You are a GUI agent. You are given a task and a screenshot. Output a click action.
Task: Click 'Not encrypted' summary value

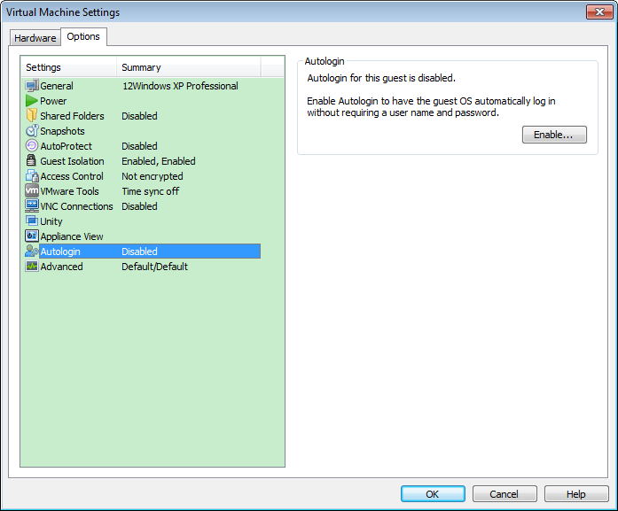pos(153,176)
